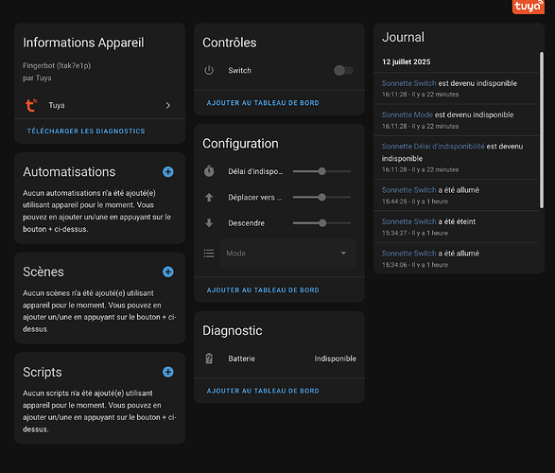Open Sonnette Mode link in Journal

point(408,114)
